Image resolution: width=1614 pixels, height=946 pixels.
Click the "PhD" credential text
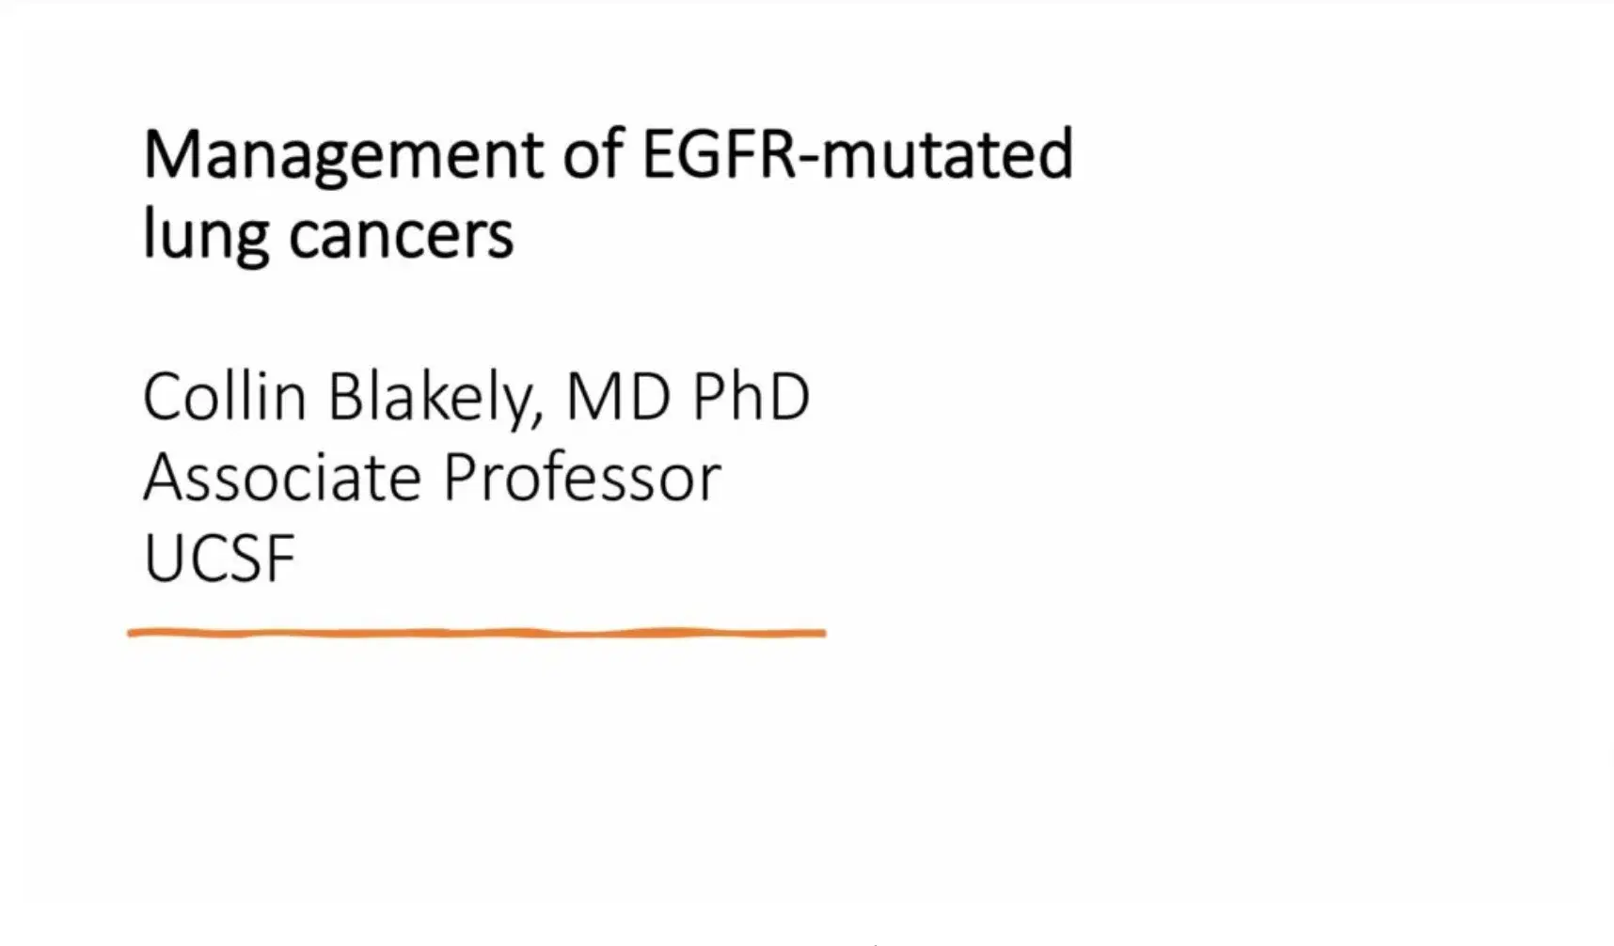[751, 397]
